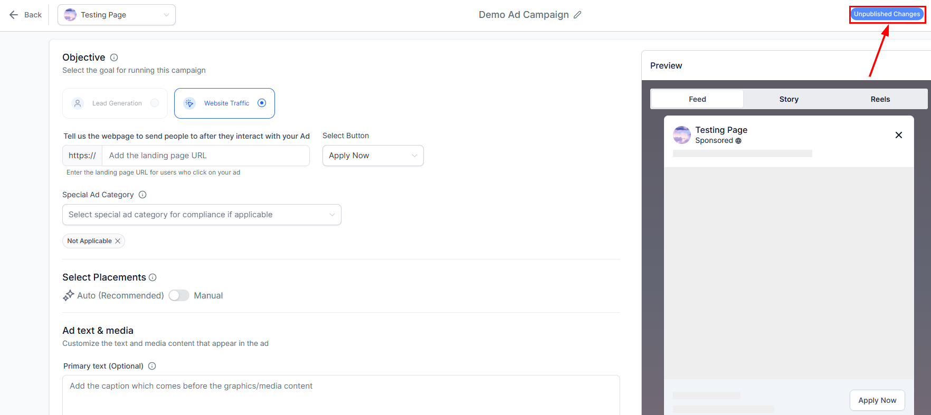Click the back arrow icon
Image resolution: width=931 pixels, height=415 pixels.
coord(14,15)
